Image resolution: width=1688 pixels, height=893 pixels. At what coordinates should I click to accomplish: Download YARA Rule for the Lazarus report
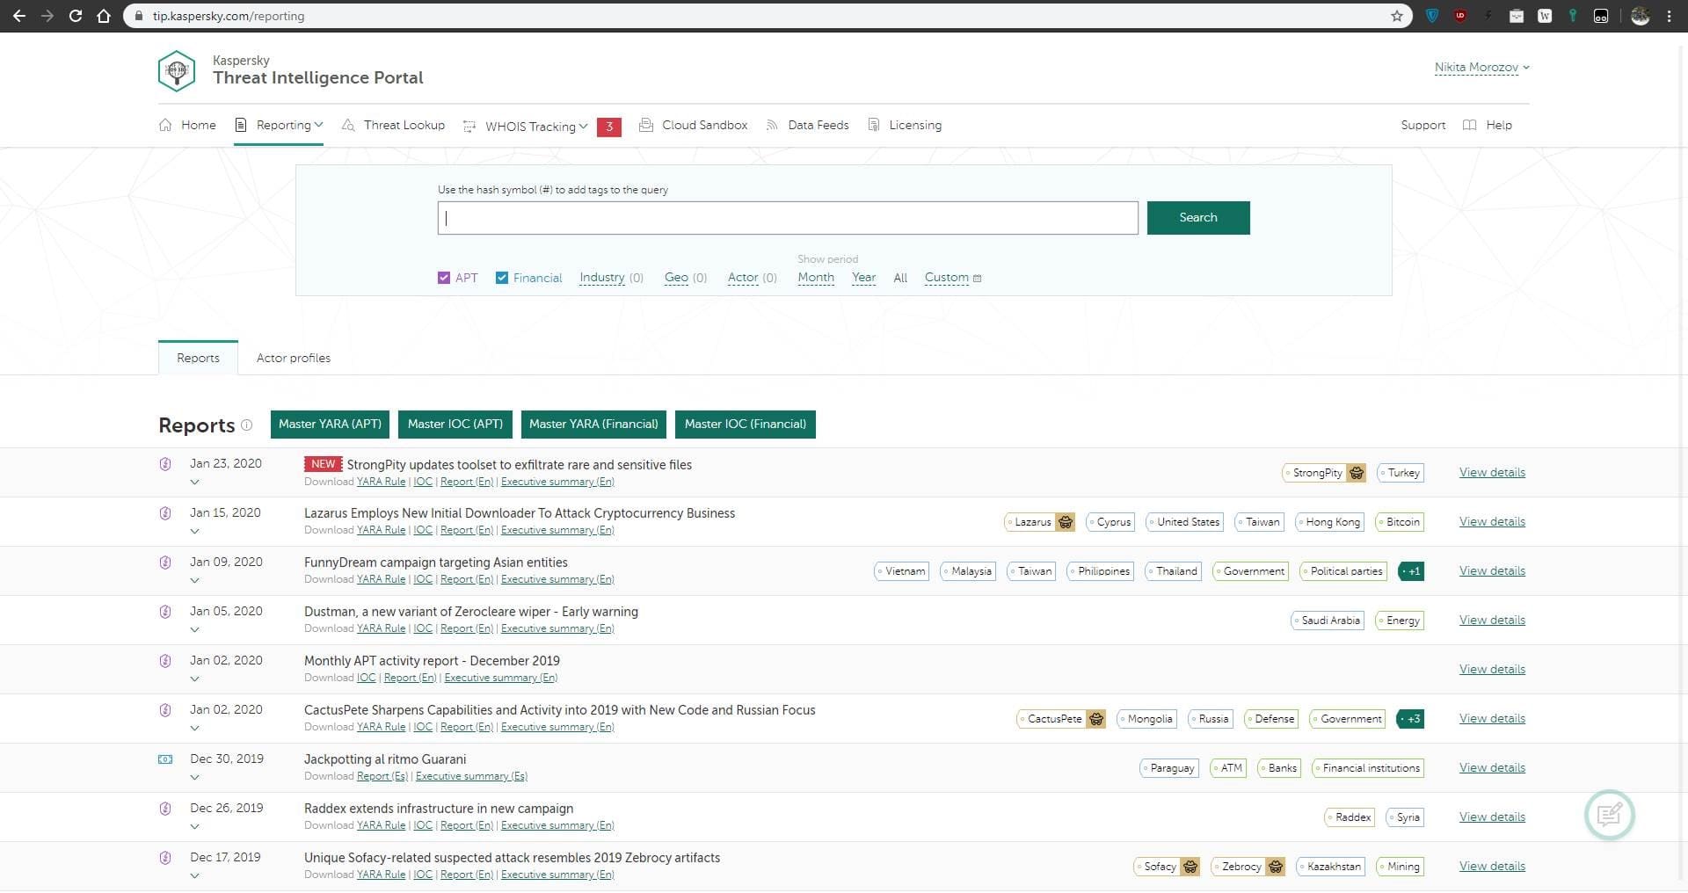click(x=381, y=530)
